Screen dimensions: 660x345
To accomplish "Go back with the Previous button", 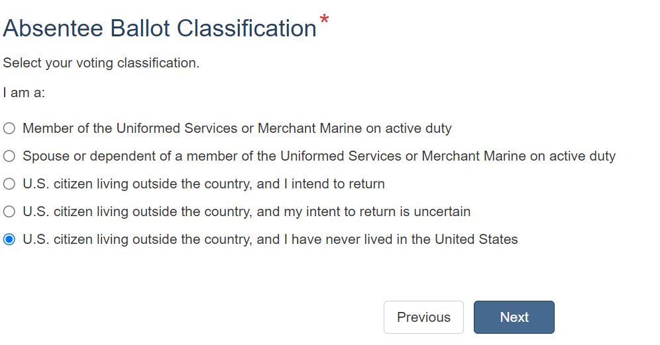I will point(423,317).
